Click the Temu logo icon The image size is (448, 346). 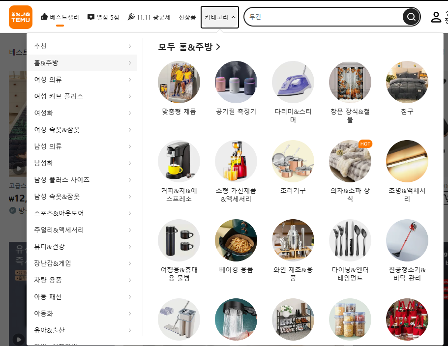(21, 17)
